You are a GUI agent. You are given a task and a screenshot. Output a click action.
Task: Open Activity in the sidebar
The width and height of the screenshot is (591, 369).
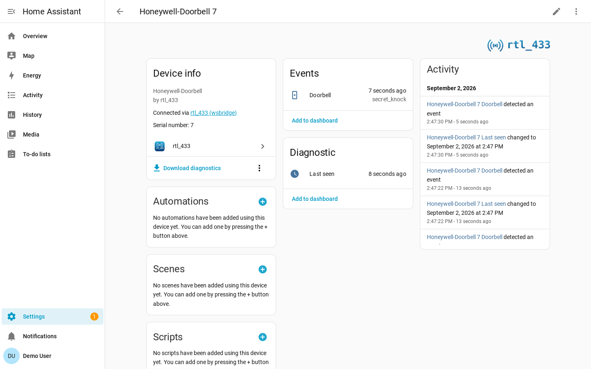point(53,95)
